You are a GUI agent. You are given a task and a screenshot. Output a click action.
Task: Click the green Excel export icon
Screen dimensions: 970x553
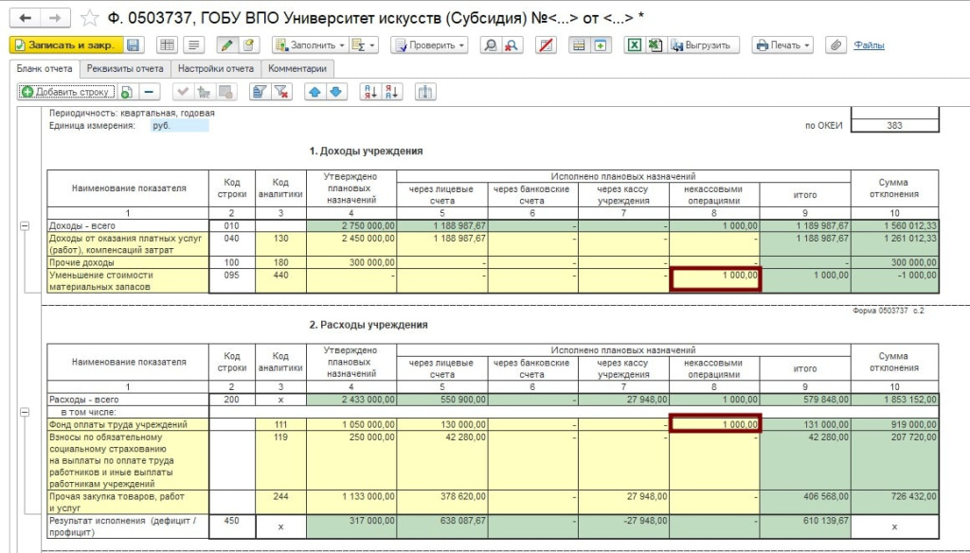(x=634, y=45)
